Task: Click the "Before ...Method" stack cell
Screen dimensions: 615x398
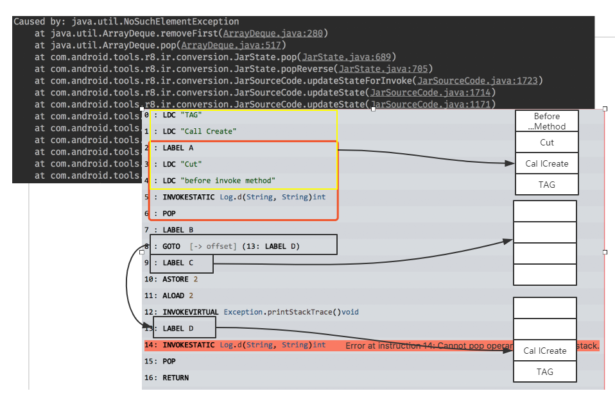Action: pos(546,121)
